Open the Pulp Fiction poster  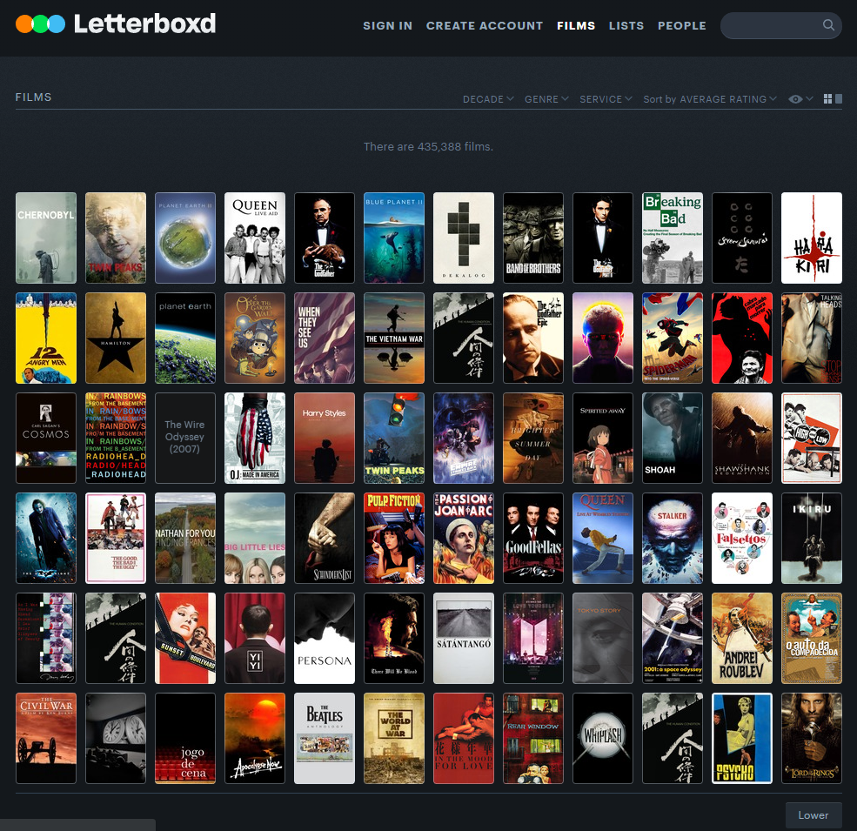tap(394, 538)
